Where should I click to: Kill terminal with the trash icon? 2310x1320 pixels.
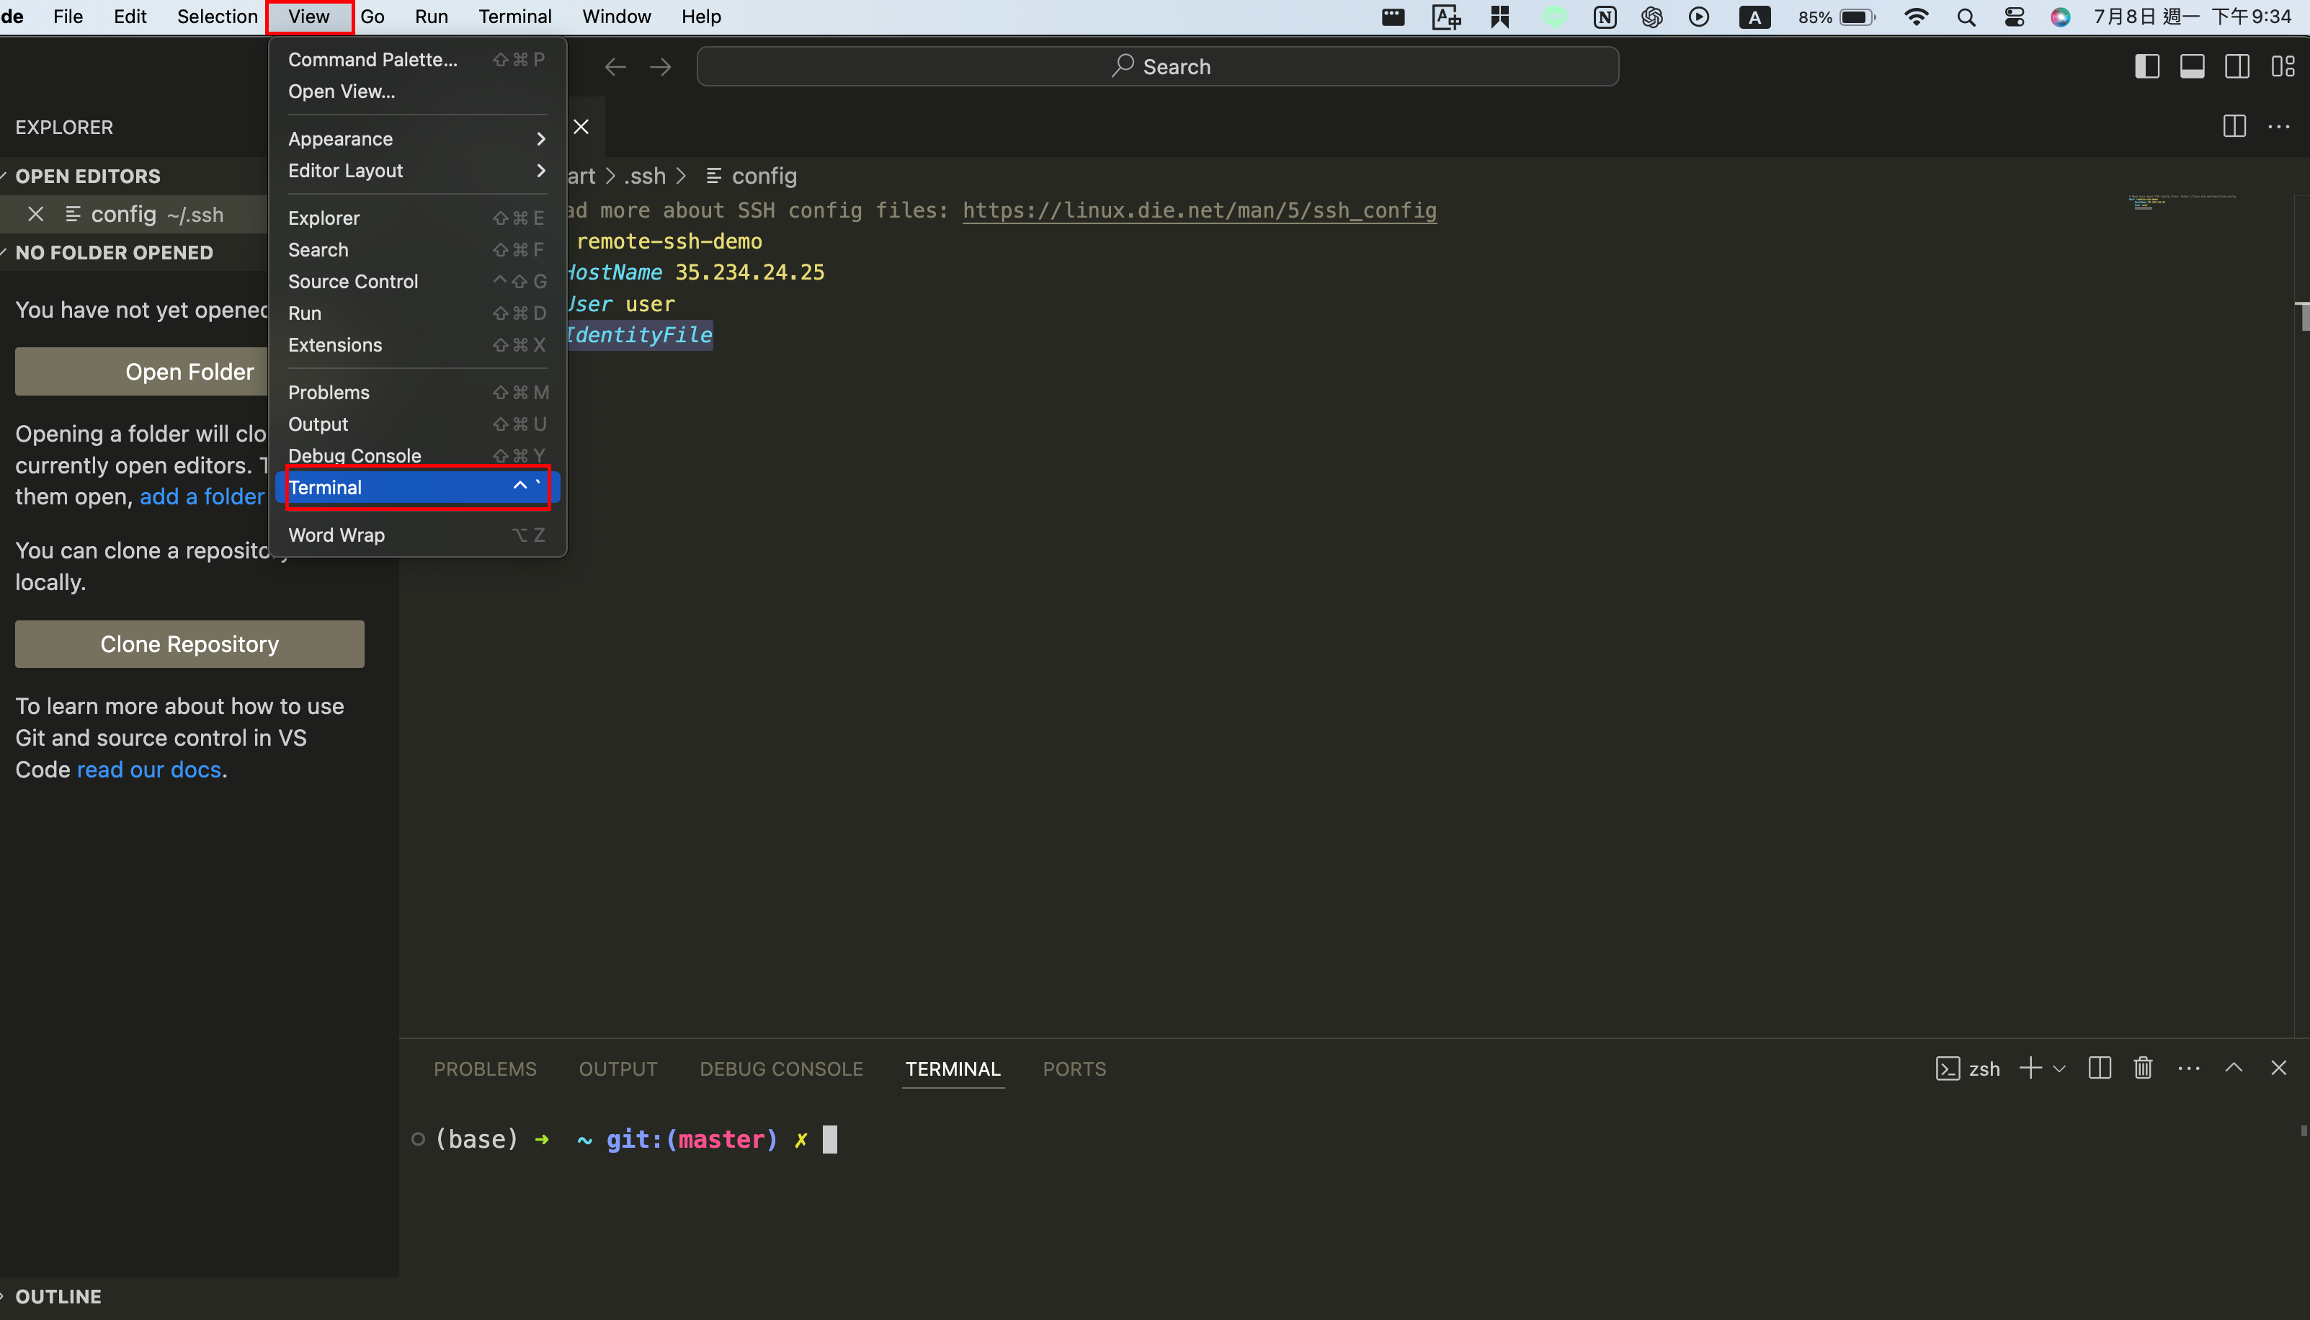click(x=2142, y=1068)
